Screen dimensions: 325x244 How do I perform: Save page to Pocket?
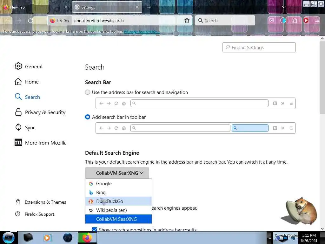(272, 20)
